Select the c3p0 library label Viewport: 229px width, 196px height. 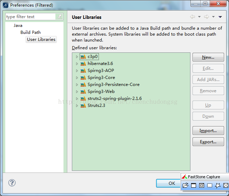(x=93, y=57)
